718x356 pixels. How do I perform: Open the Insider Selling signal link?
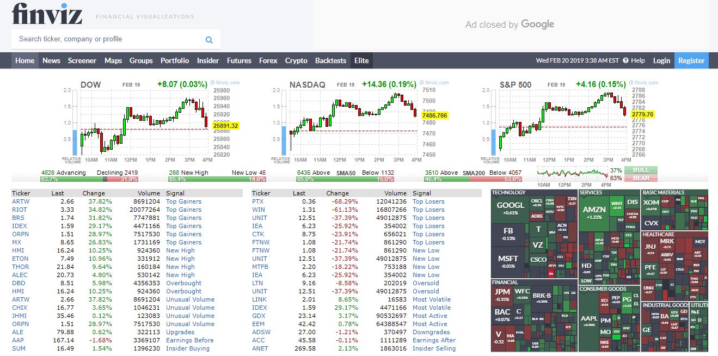pos(434,348)
